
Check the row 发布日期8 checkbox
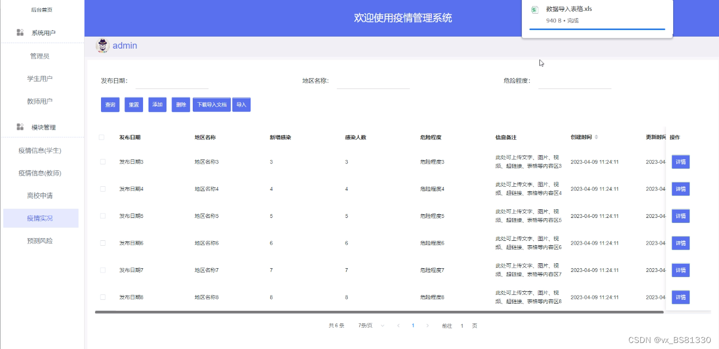[103, 297]
